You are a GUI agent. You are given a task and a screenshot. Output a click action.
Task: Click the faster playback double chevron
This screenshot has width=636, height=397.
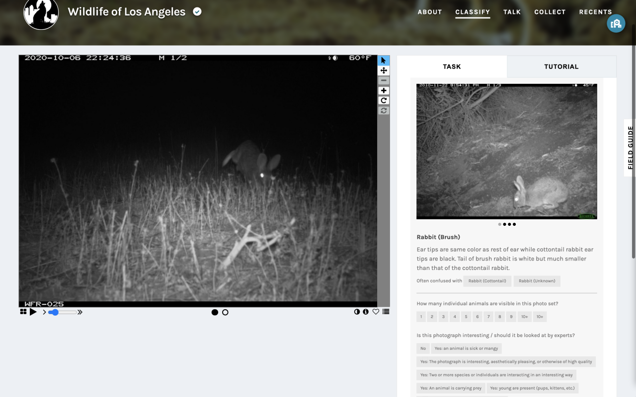[80, 312]
